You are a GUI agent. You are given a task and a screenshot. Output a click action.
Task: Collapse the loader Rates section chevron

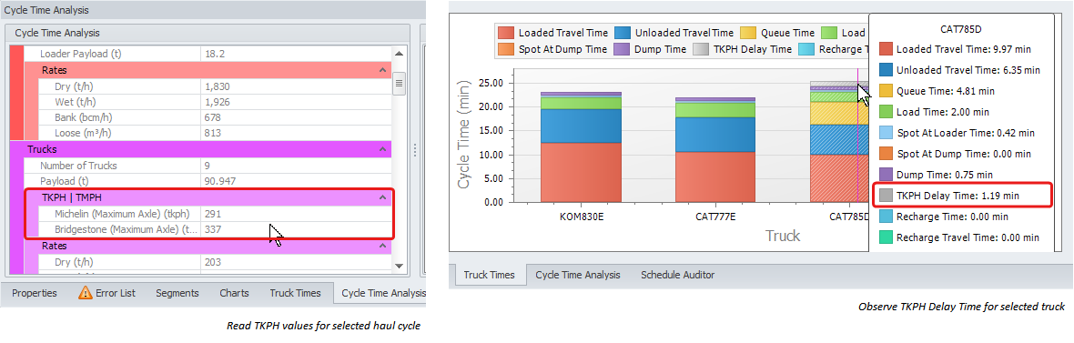382,70
